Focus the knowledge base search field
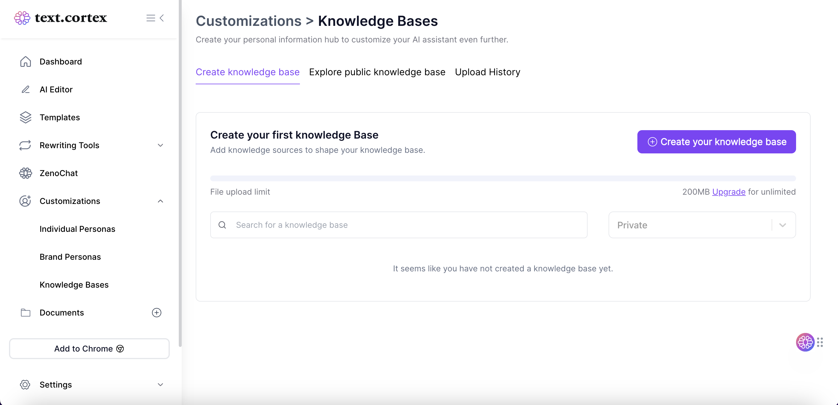838x405 pixels. [x=399, y=225]
